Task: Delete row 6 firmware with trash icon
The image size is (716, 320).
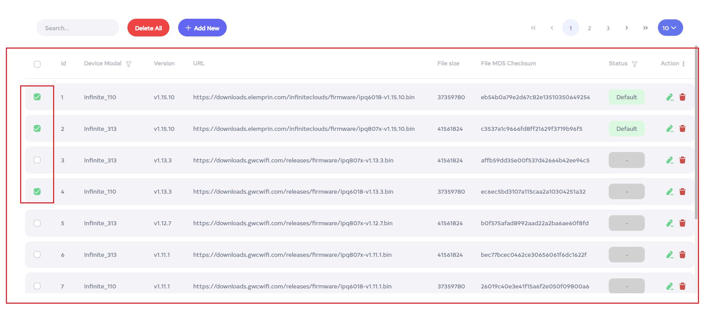Action: click(682, 255)
